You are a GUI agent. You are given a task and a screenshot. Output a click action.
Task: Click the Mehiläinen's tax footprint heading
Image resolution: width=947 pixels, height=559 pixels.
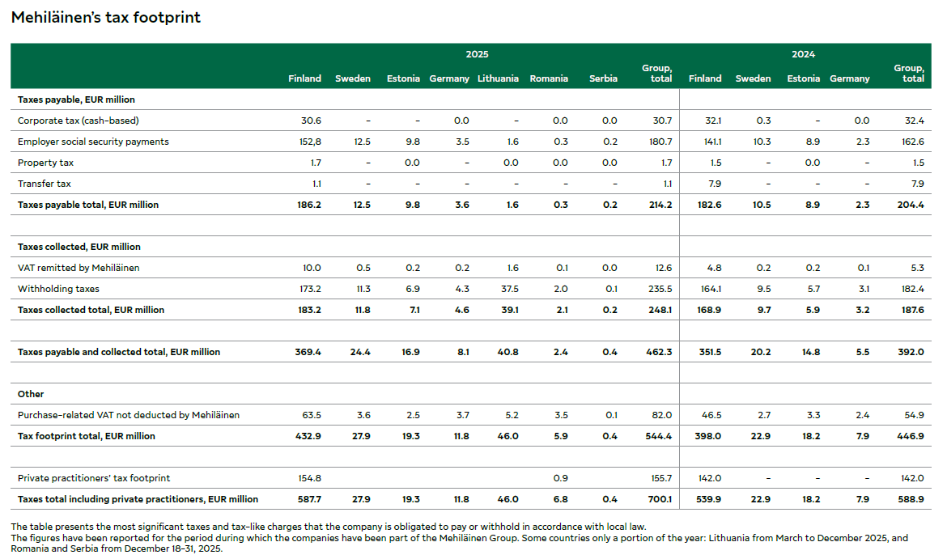pos(105,18)
